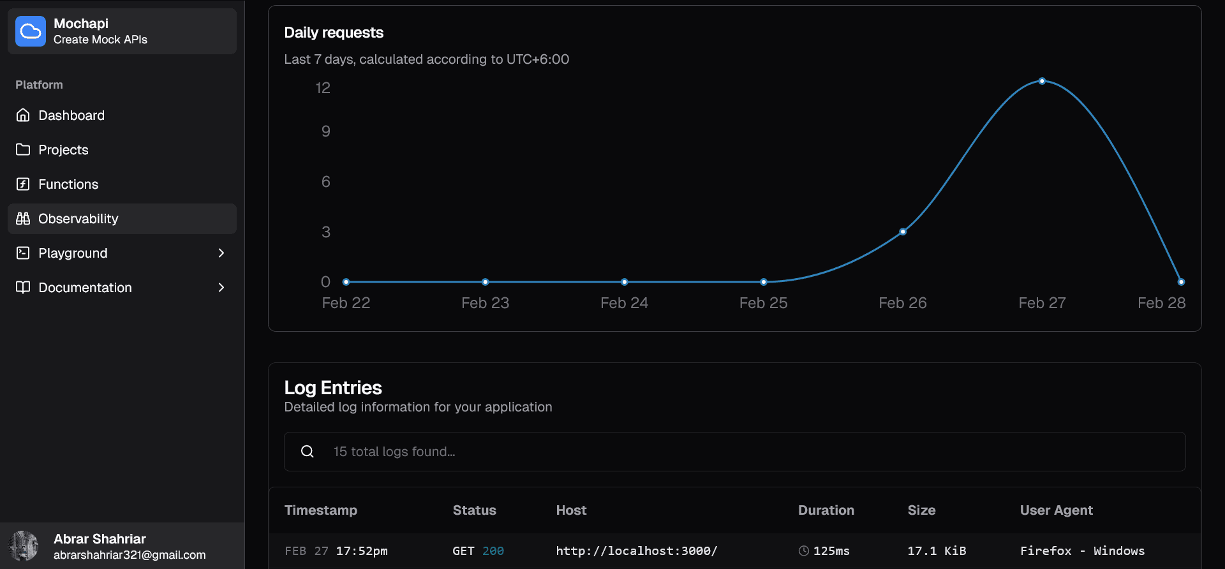Select the Feb 27 peak data point
This screenshot has height=569, width=1225.
click(x=1042, y=81)
